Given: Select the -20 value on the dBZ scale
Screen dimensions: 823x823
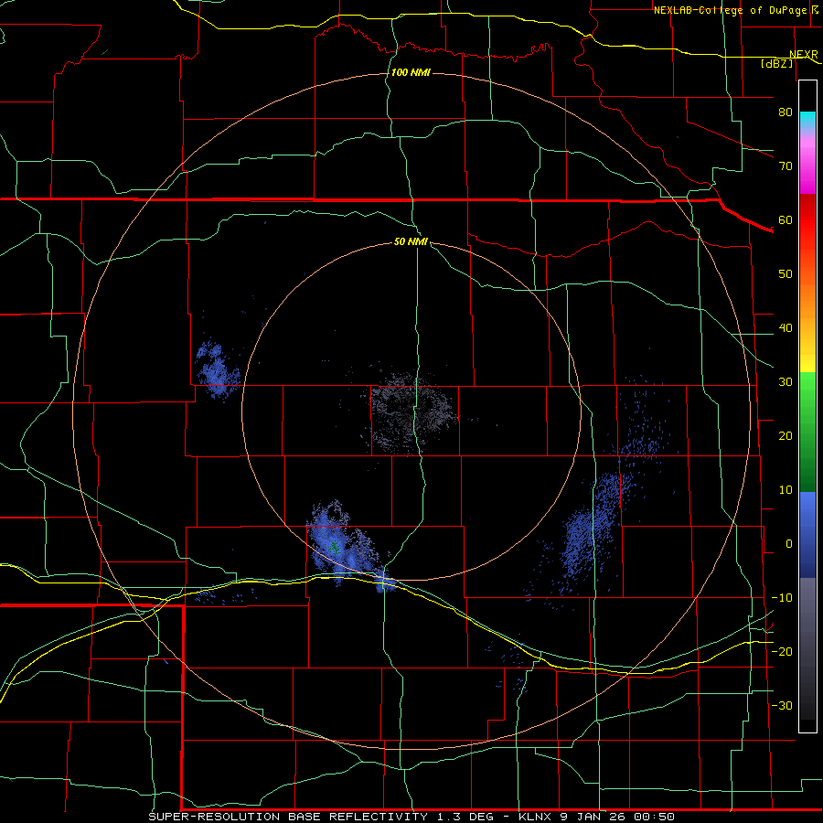Looking at the screenshot, I should tap(782, 651).
